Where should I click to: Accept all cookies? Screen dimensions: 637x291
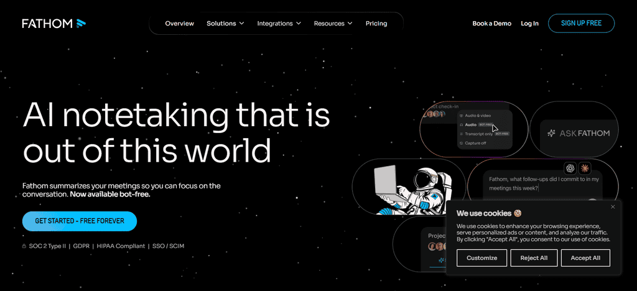coord(585,257)
